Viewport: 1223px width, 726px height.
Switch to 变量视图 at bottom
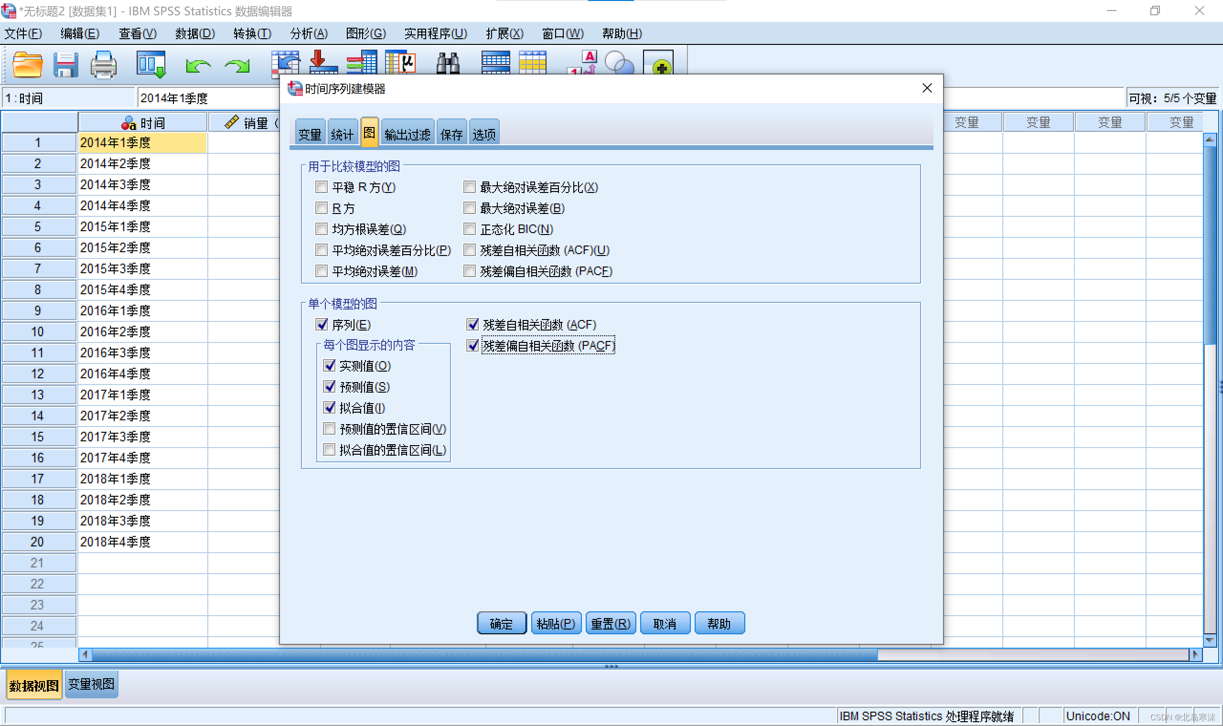(91, 684)
